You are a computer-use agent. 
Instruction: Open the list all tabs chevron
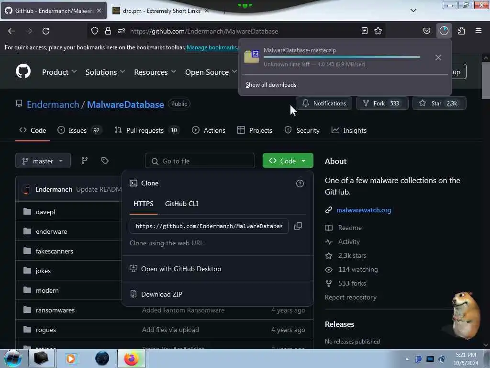click(x=413, y=11)
